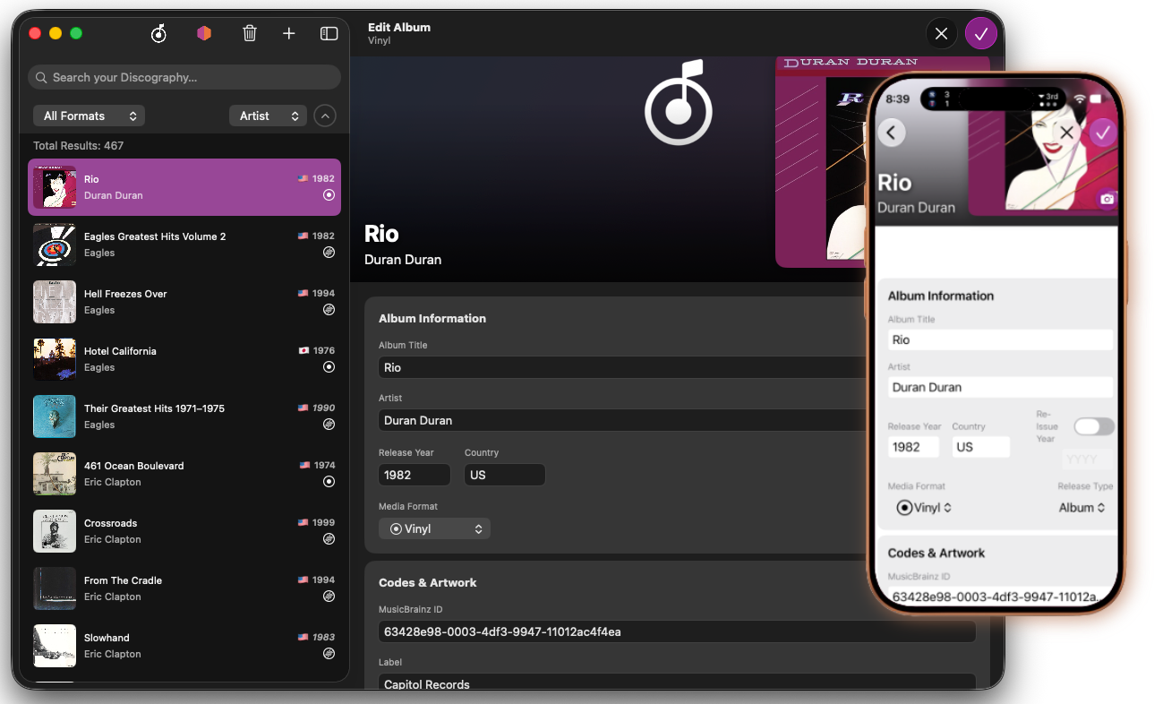Select the Rio album by Duran Duran in the list
The height and width of the screenshot is (704, 1154).
click(184, 187)
